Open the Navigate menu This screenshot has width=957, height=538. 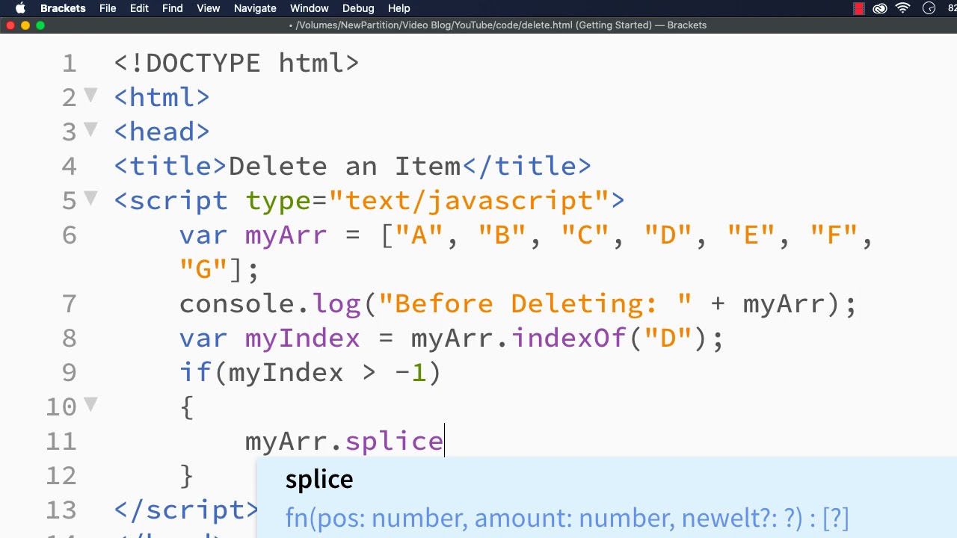tap(255, 8)
